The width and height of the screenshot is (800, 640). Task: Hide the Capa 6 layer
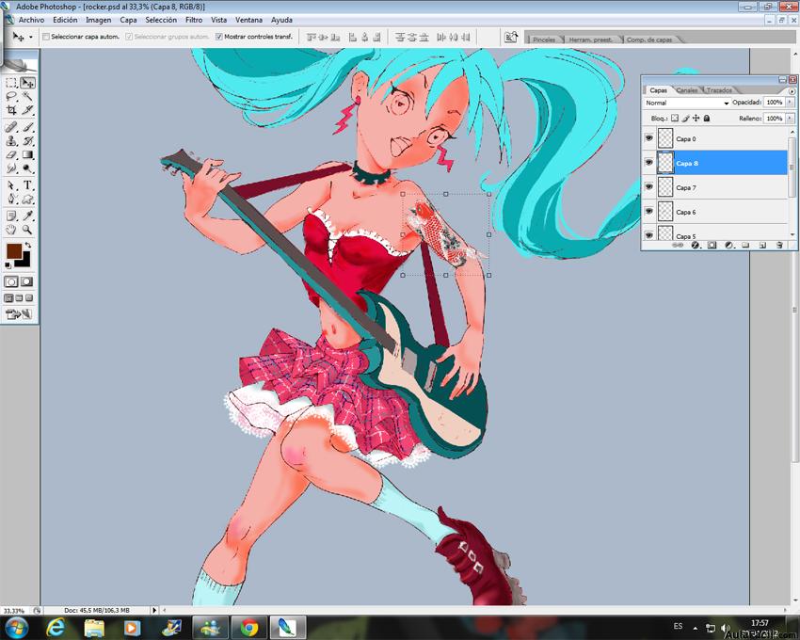649,212
